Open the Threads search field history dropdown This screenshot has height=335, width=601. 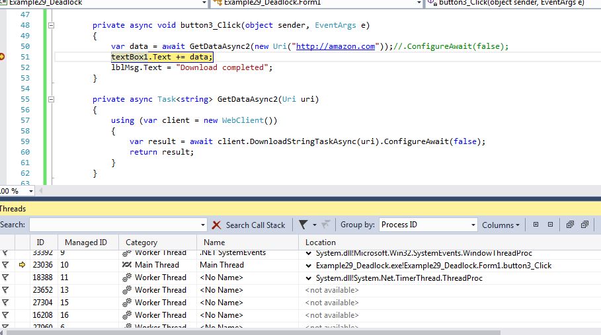click(x=203, y=225)
